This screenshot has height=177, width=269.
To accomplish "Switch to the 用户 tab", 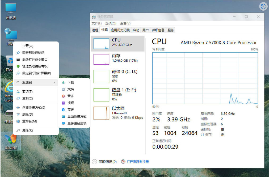I will pyautogui.click(x=145, y=30).
